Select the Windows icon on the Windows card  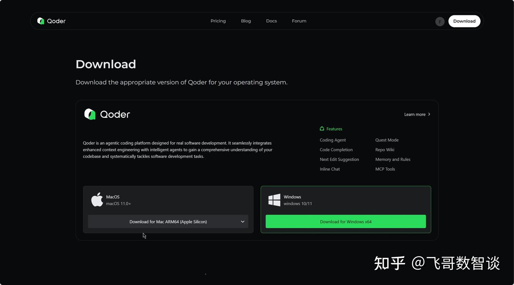(274, 200)
